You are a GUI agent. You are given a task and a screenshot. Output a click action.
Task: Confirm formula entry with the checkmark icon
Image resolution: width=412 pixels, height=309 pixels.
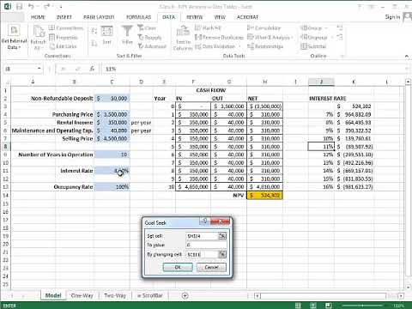78,69
